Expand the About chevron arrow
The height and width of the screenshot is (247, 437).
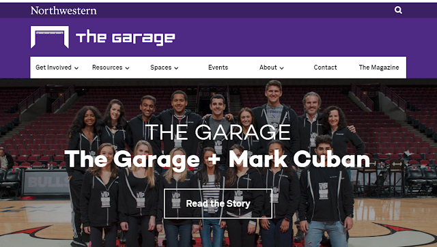[281, 68]
